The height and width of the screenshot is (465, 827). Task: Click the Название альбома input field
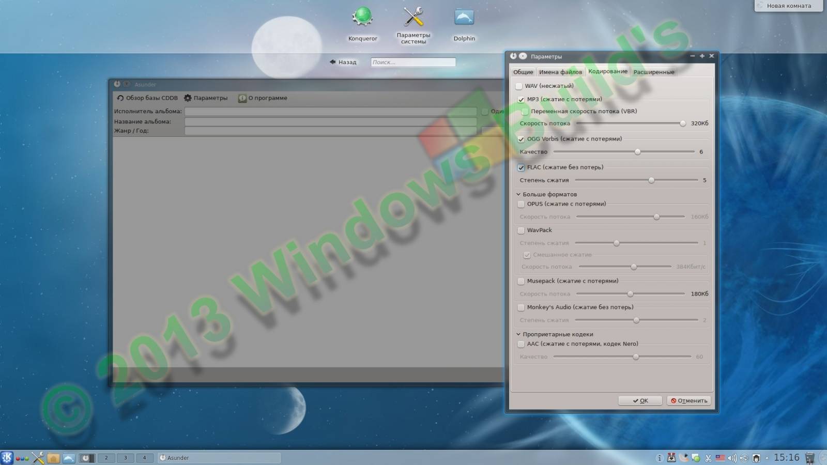pos(331,121)
